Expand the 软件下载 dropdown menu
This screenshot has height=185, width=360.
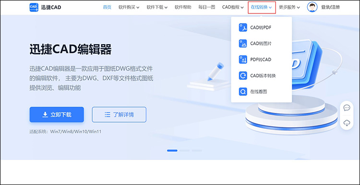click(157, 7)
